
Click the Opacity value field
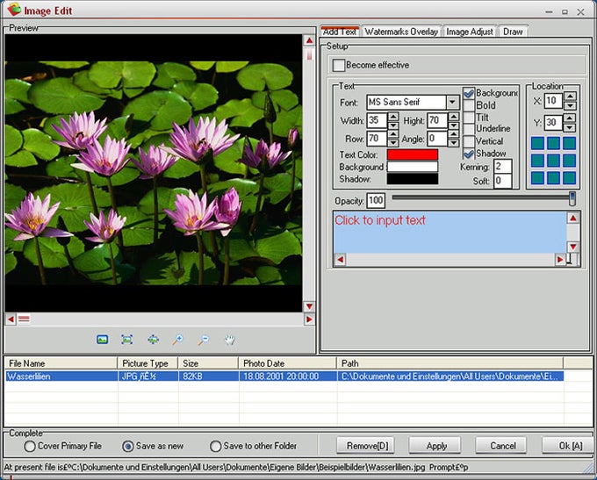[x=376, y=201]
